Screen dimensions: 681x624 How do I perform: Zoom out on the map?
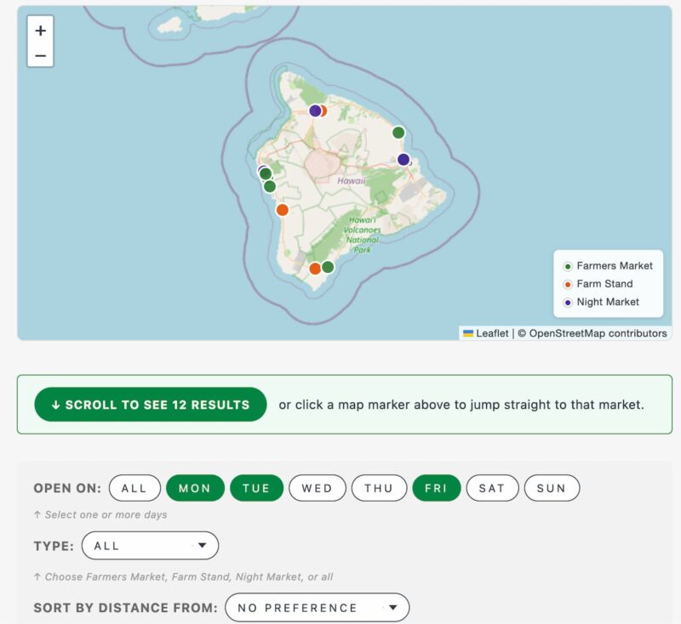point(40,55)
